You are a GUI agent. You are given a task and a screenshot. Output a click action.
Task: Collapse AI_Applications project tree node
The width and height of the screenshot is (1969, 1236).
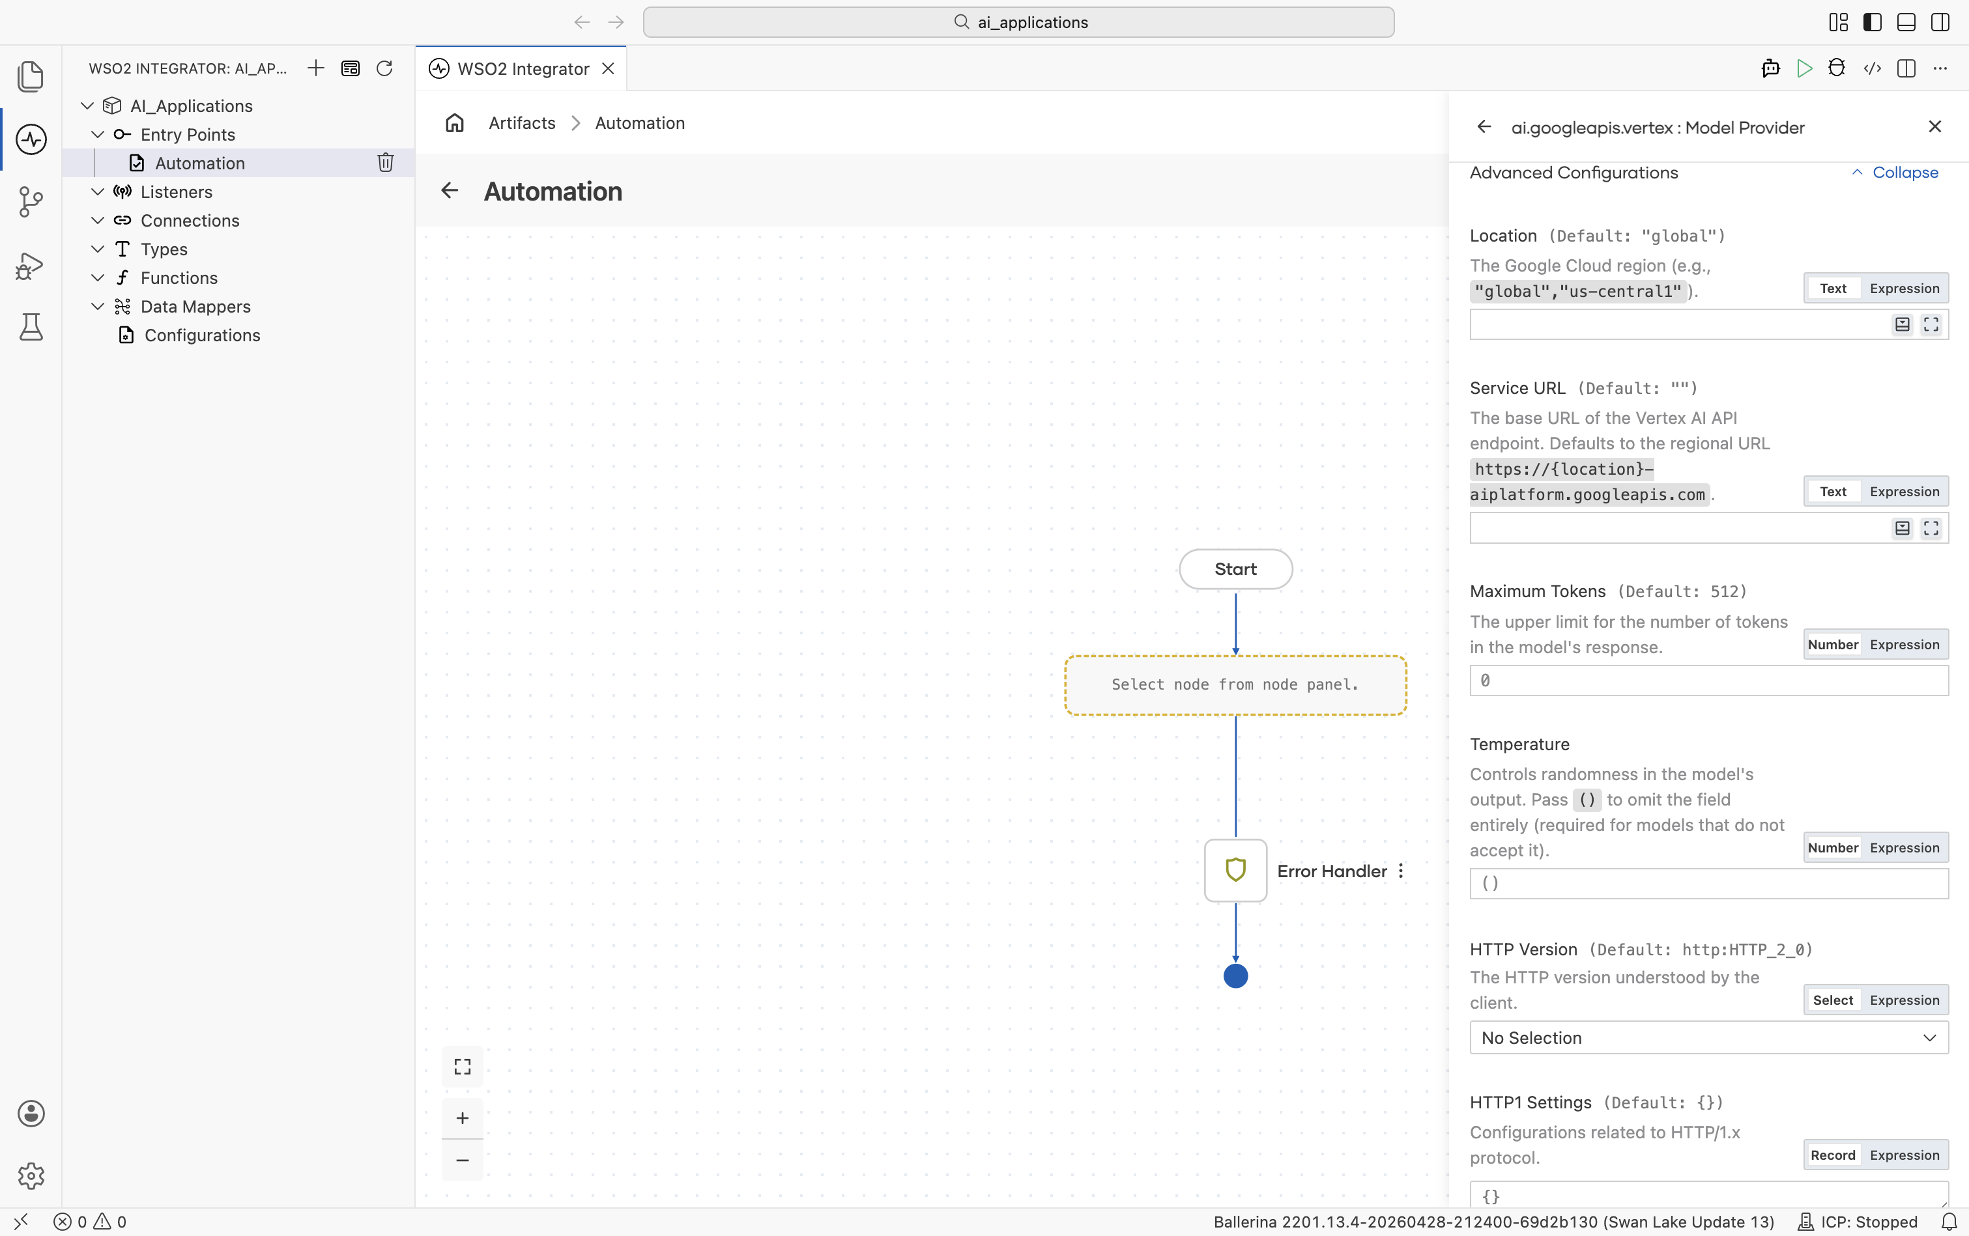(87, 105)
